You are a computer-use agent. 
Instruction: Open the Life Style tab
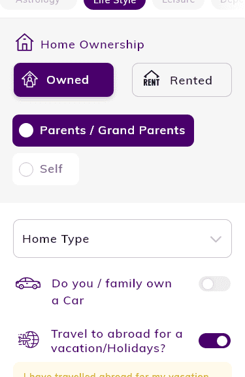115,3
